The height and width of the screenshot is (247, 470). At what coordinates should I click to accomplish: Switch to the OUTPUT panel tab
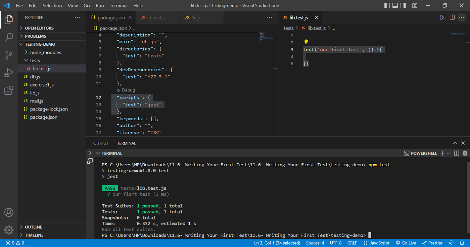coord(101,143)
